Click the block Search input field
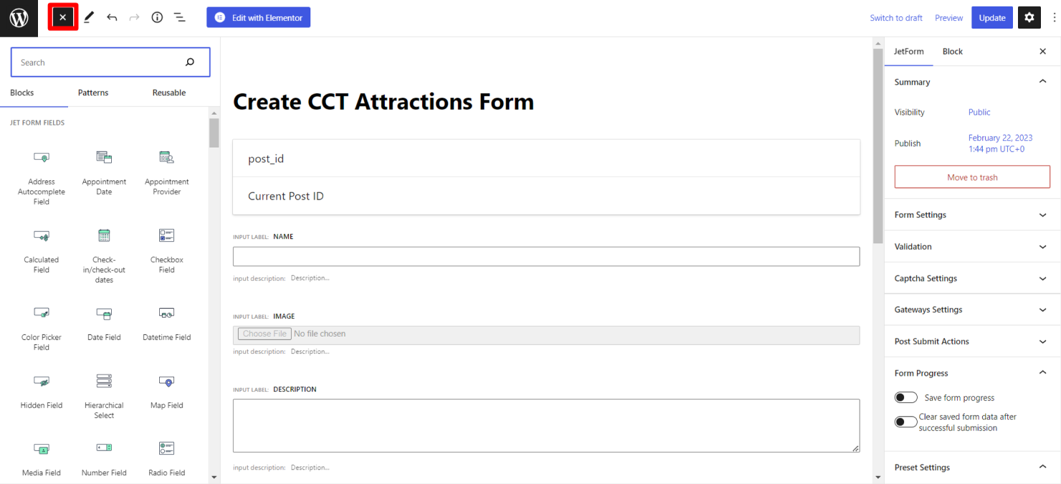The image size is (1061, 484). pos(100,63)
